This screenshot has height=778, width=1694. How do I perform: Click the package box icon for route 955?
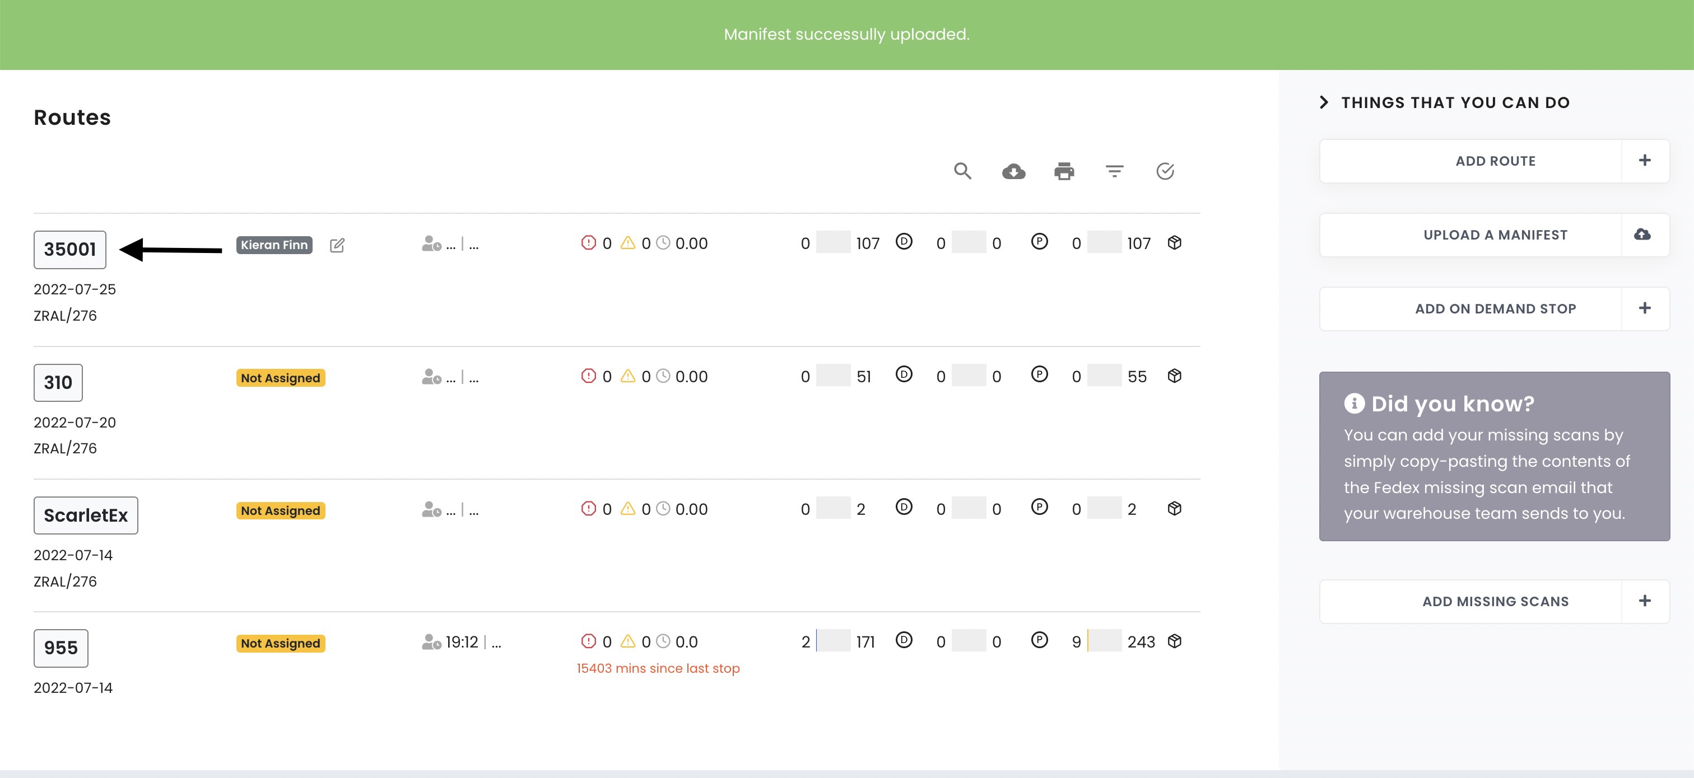[x=1175, y=641]
